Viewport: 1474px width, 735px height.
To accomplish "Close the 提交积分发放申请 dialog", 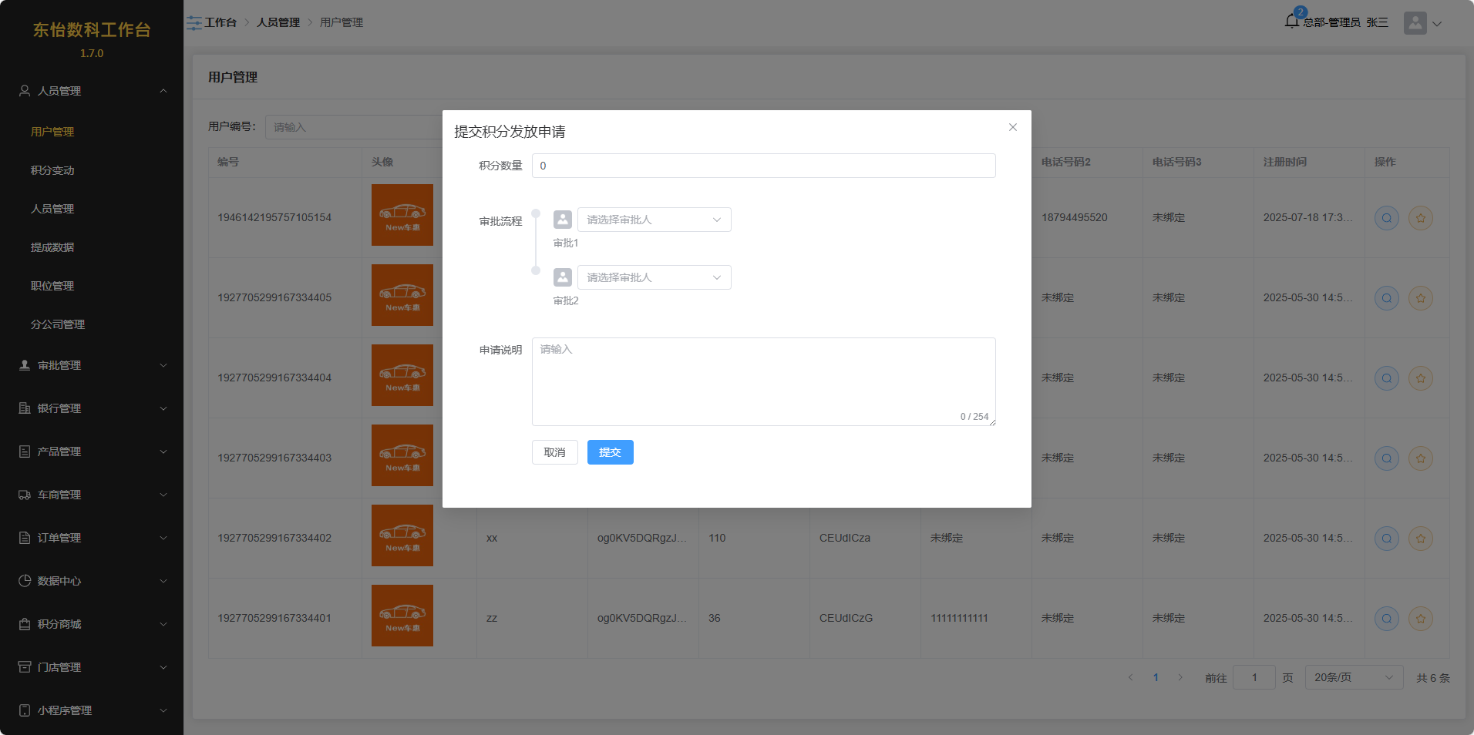I will (x=1012, y=127).
